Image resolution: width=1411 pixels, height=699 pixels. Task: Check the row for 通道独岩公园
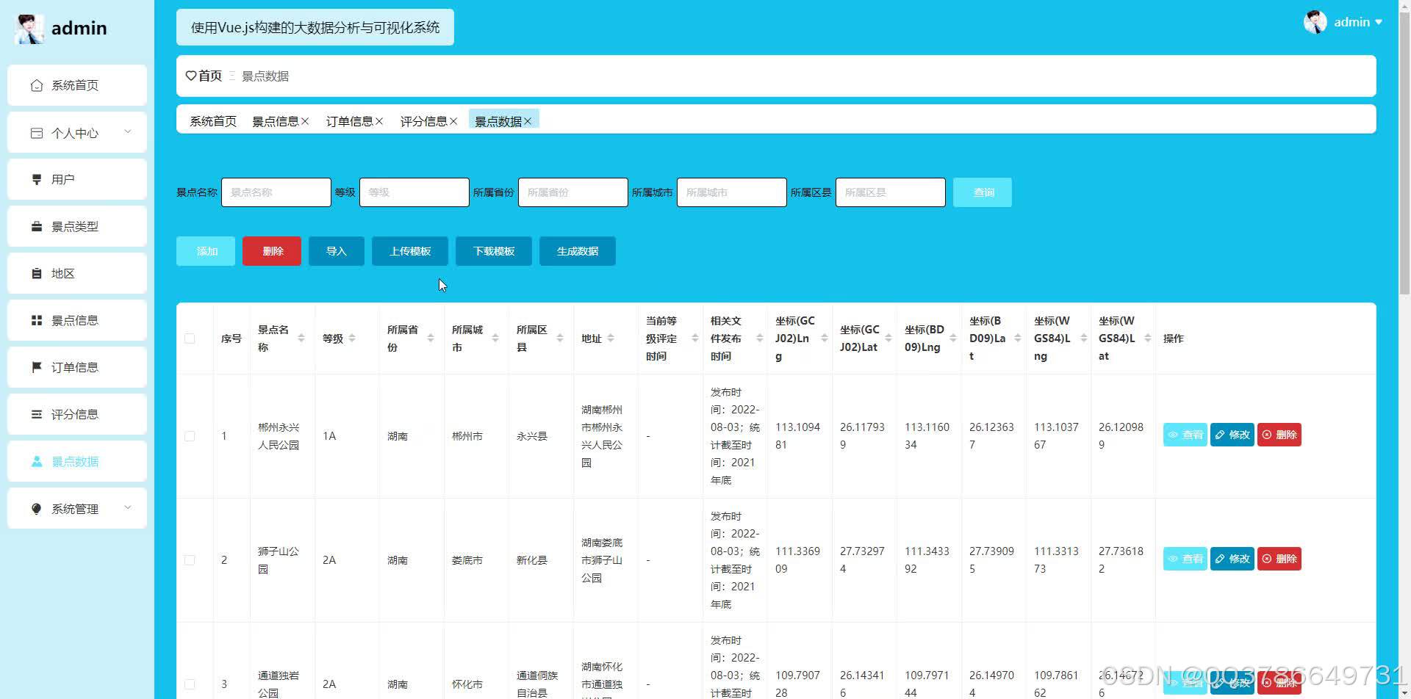coord(190,684)
